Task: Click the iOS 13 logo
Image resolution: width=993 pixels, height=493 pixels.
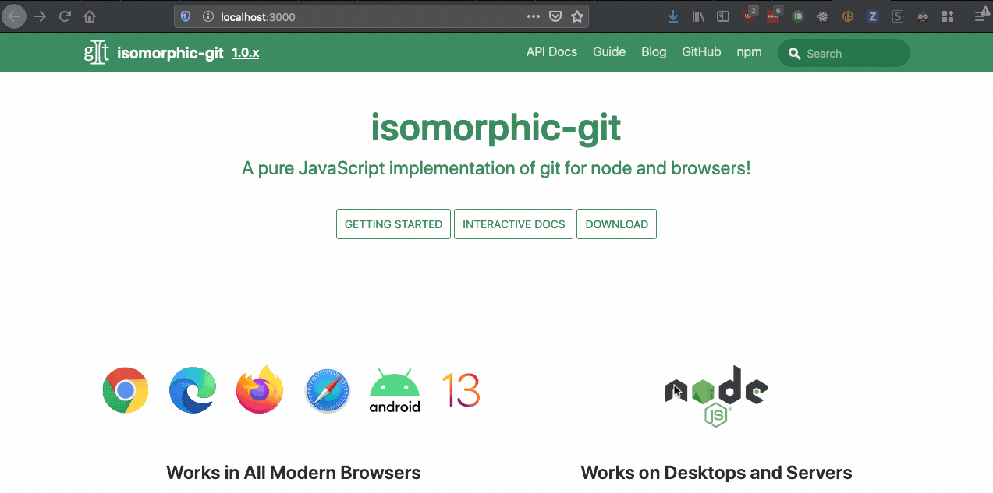Action: click(461, 390)
